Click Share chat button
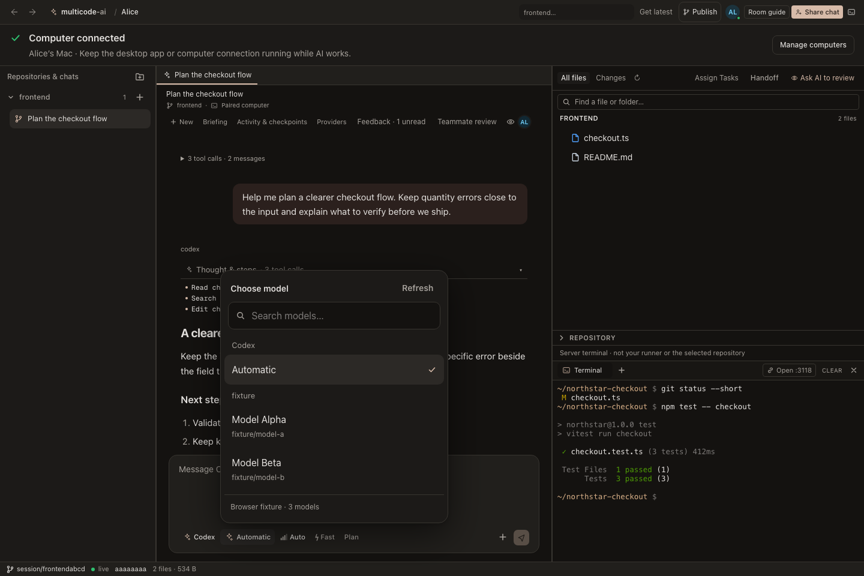This screenshot has height=576, width=864. 817,12
